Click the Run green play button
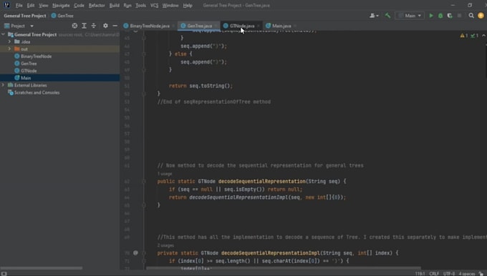487x276 pixels. pyautogui.click(x=431, y=16)
